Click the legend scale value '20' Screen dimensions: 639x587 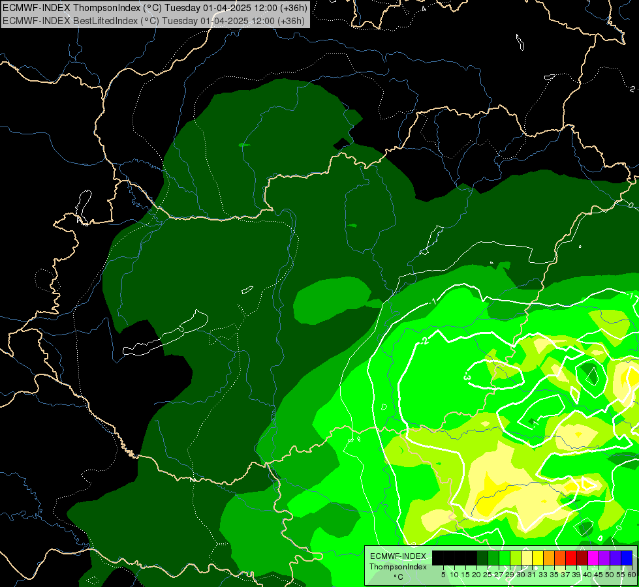477,575
